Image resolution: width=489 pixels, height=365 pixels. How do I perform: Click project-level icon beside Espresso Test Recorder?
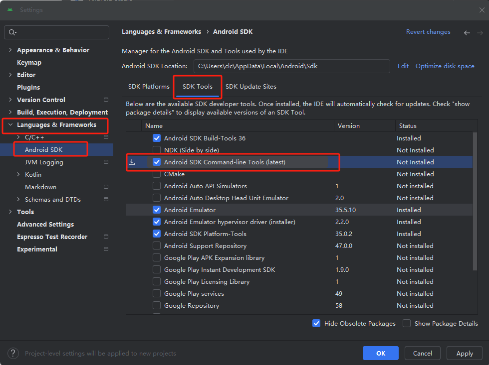click(106, 237)
